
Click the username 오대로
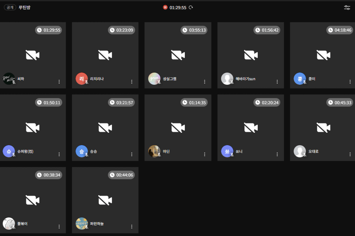313,151
